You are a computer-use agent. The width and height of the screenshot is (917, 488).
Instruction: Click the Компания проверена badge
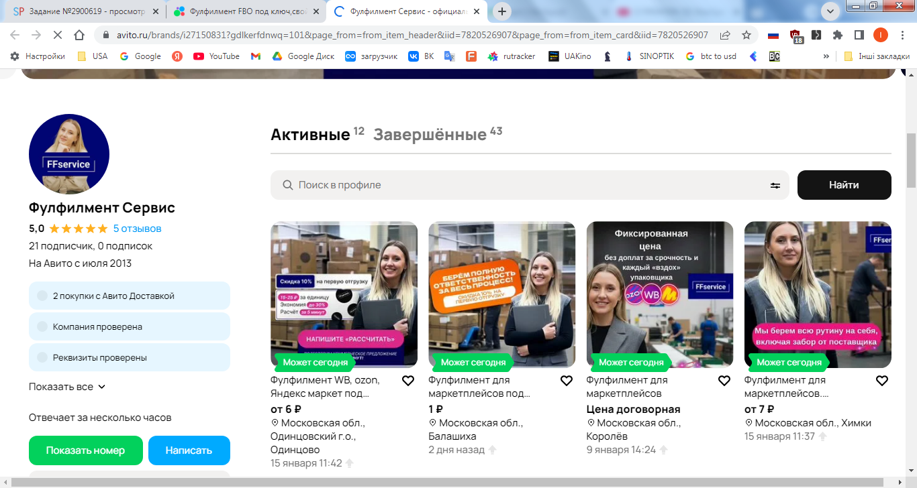click(130, 326)
